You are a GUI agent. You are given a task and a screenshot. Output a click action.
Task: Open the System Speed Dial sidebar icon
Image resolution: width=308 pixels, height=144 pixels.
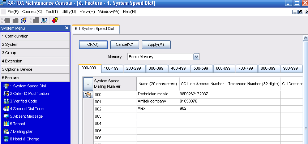[x=6, y=86]
